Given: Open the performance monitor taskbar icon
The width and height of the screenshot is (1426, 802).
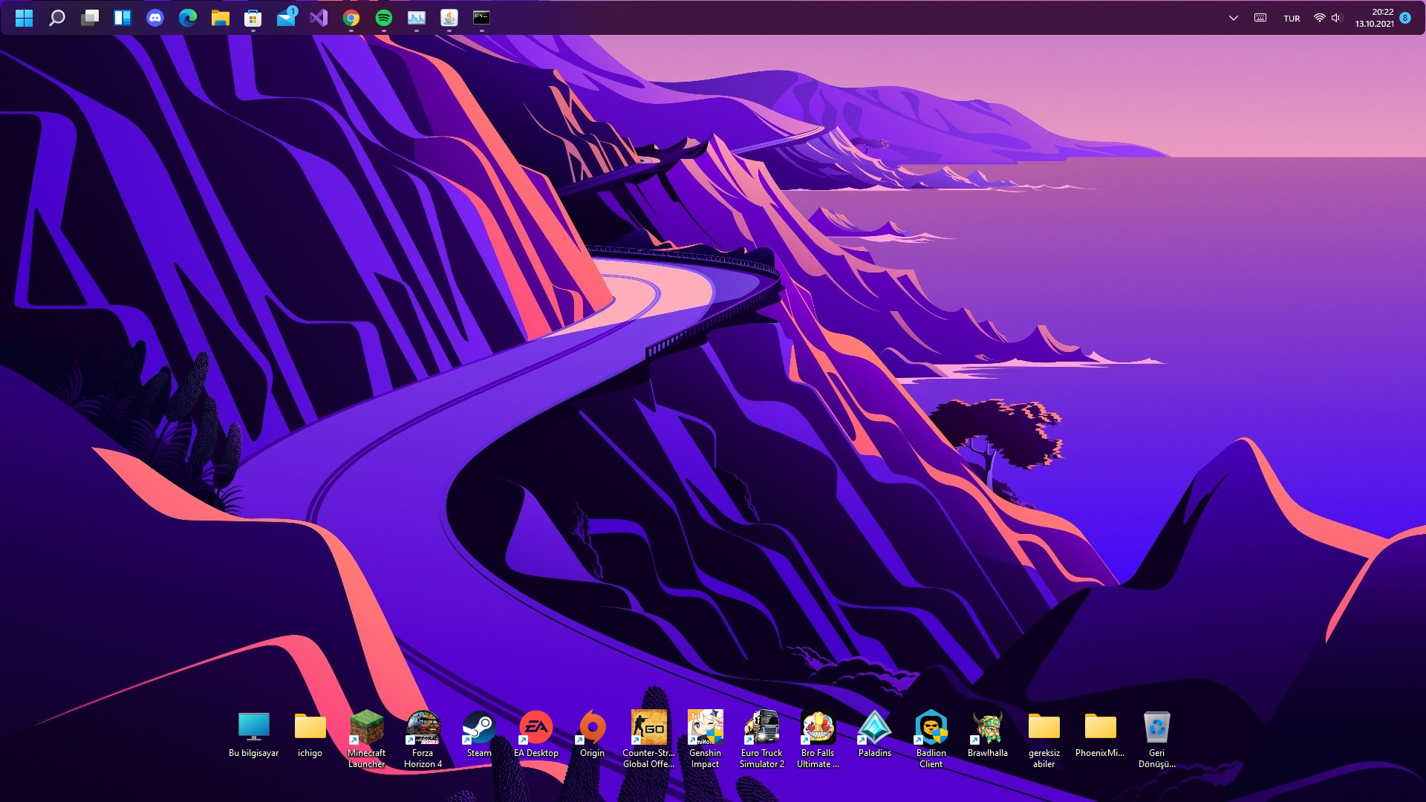Looking at the screenshot, I should (417, 18).
